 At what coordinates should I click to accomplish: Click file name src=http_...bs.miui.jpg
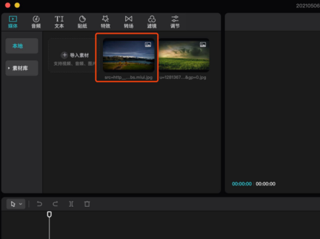129,77
